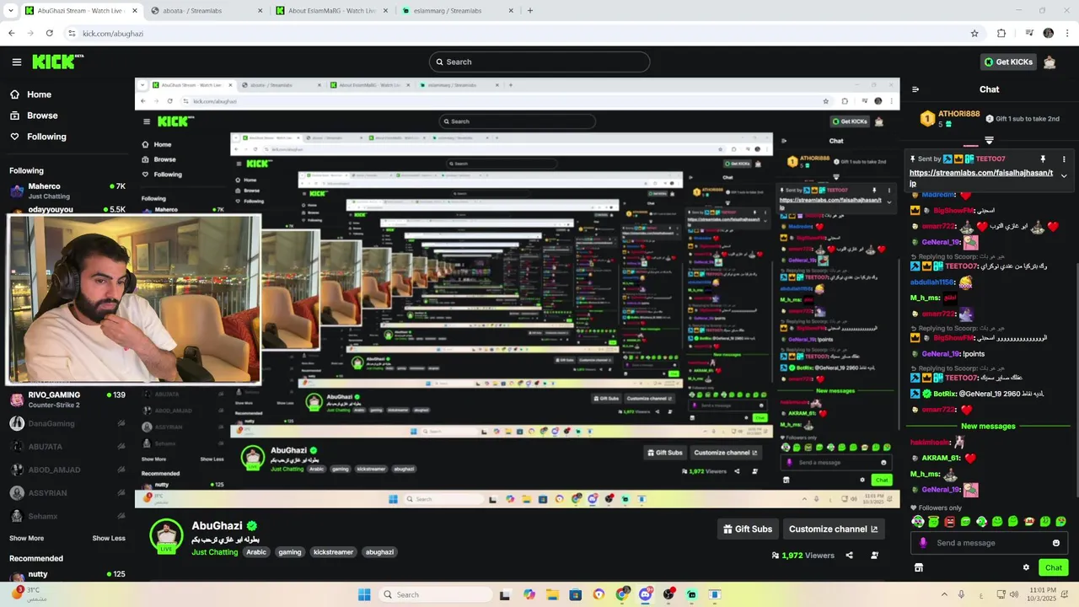Collapse the chat panel
The height and width of the screenshot is (607, 1079).
click(915, 89)
